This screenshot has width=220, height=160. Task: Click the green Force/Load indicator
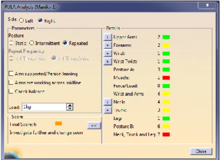[x=166, y=86]
